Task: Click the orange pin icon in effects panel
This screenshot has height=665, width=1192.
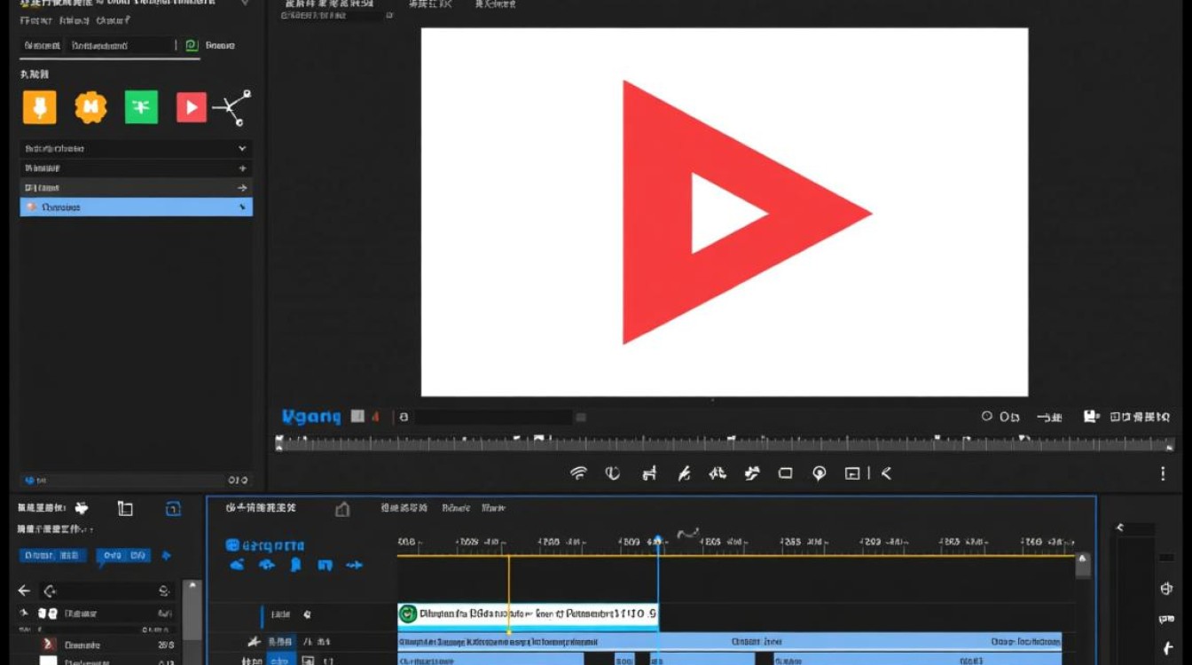Action: coord(39,107)
